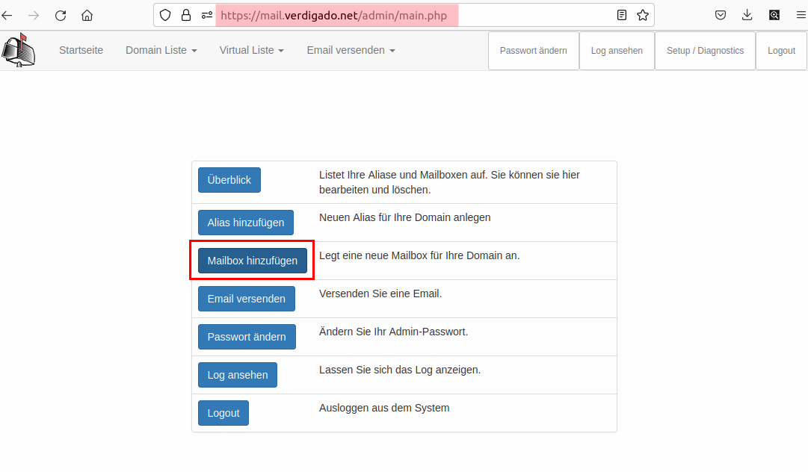Click Passwort ändern in the top navbar

[534, 51]
